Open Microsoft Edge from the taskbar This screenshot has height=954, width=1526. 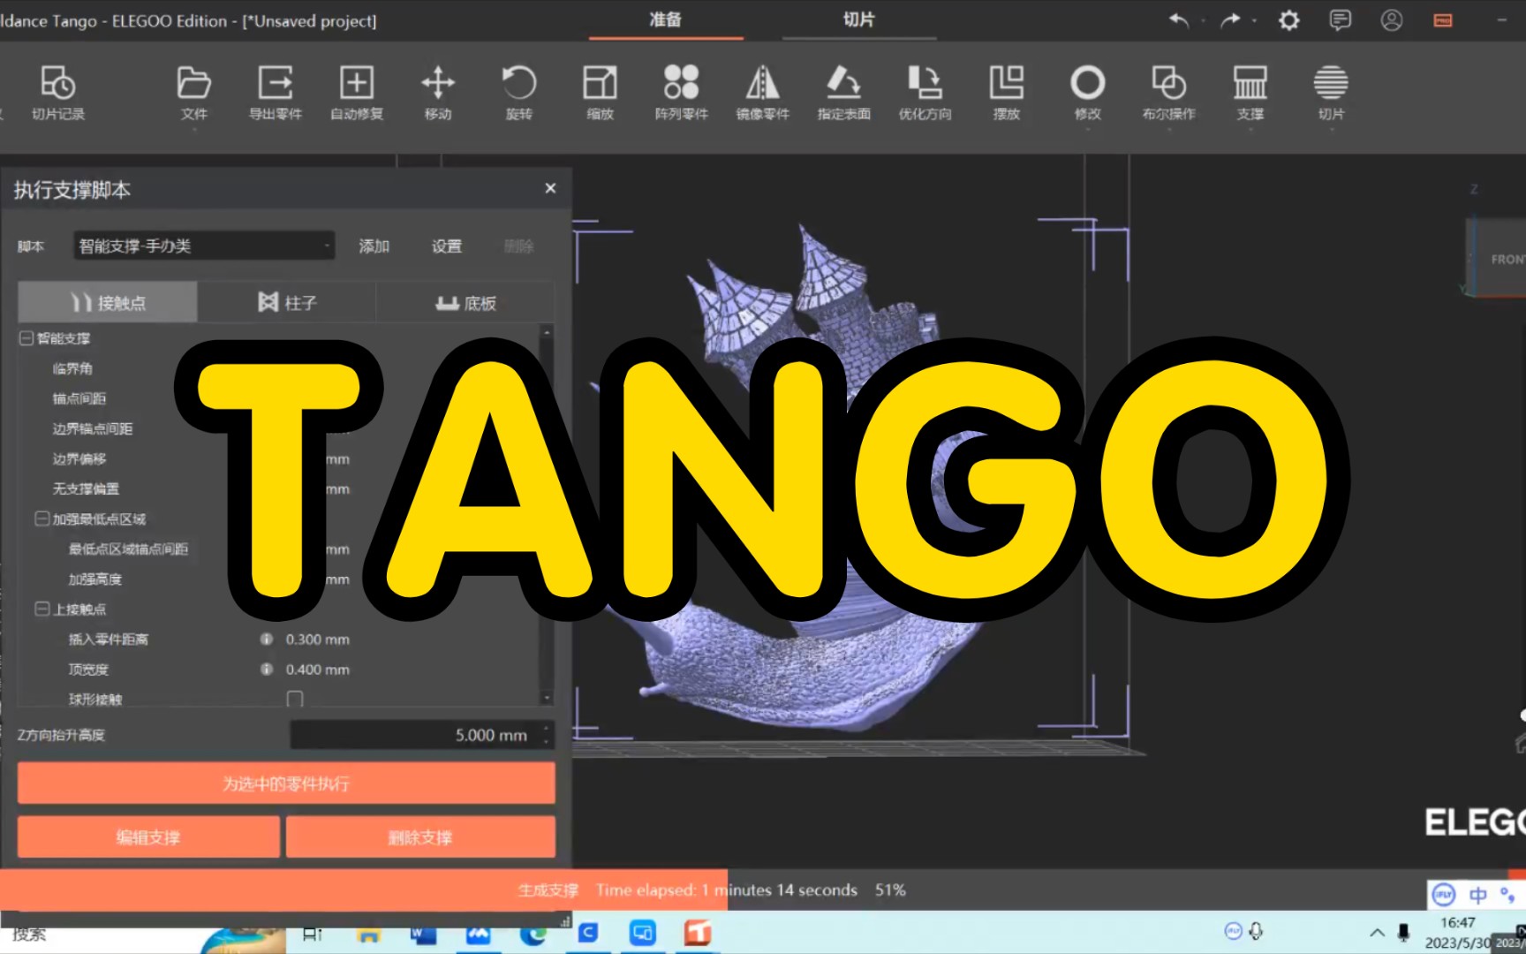(x=533, y=933)
